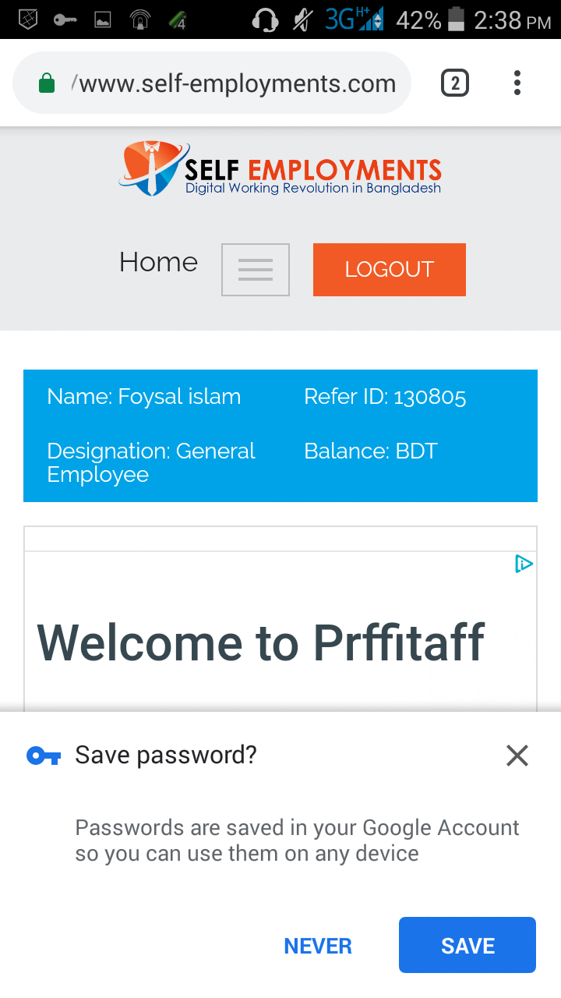This screenshot has width=561, height=998.
Task: Open Chrome three-dot overflow menu
Action: pos(517,83)
